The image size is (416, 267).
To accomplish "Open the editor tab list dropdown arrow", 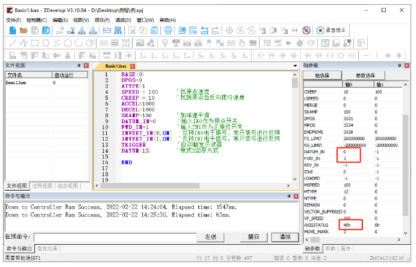I will click(295, 66).
